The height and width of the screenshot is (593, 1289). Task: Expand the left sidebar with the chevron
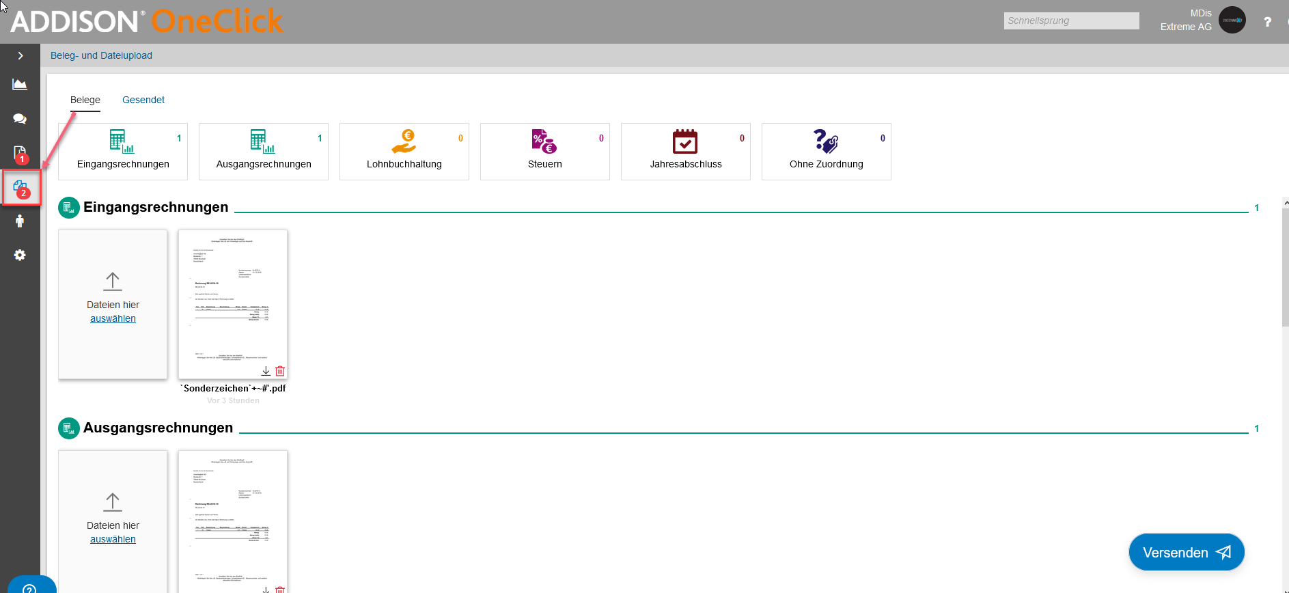click(20, 56)
